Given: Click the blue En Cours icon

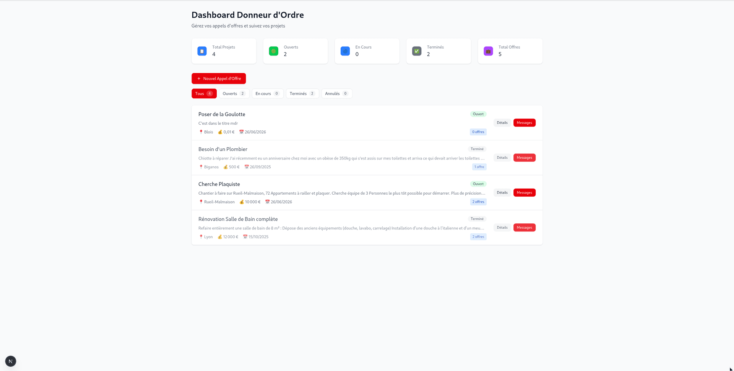Looking at the screenshot, I should click(x=345, y=51).
